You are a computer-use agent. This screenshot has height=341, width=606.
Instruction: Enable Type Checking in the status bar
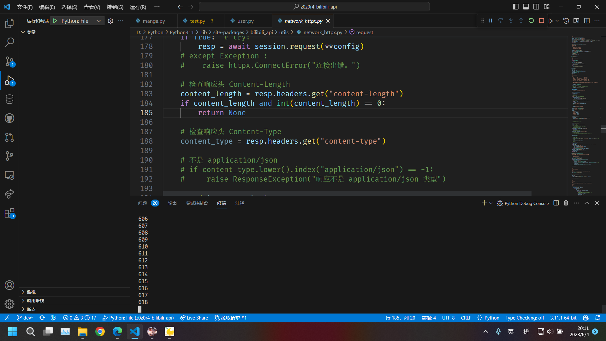pyautogui.click(x=525, y=318)
